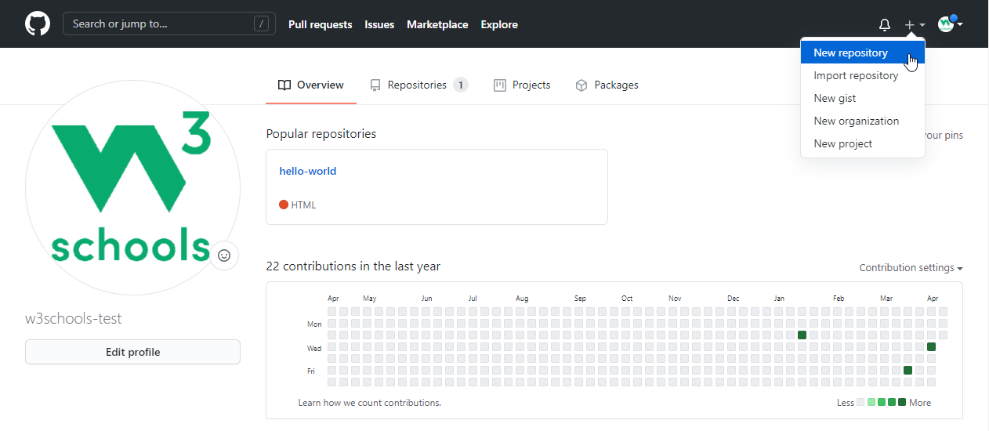
Task: Open the hello-world repository link
Action: coord(308,171)
